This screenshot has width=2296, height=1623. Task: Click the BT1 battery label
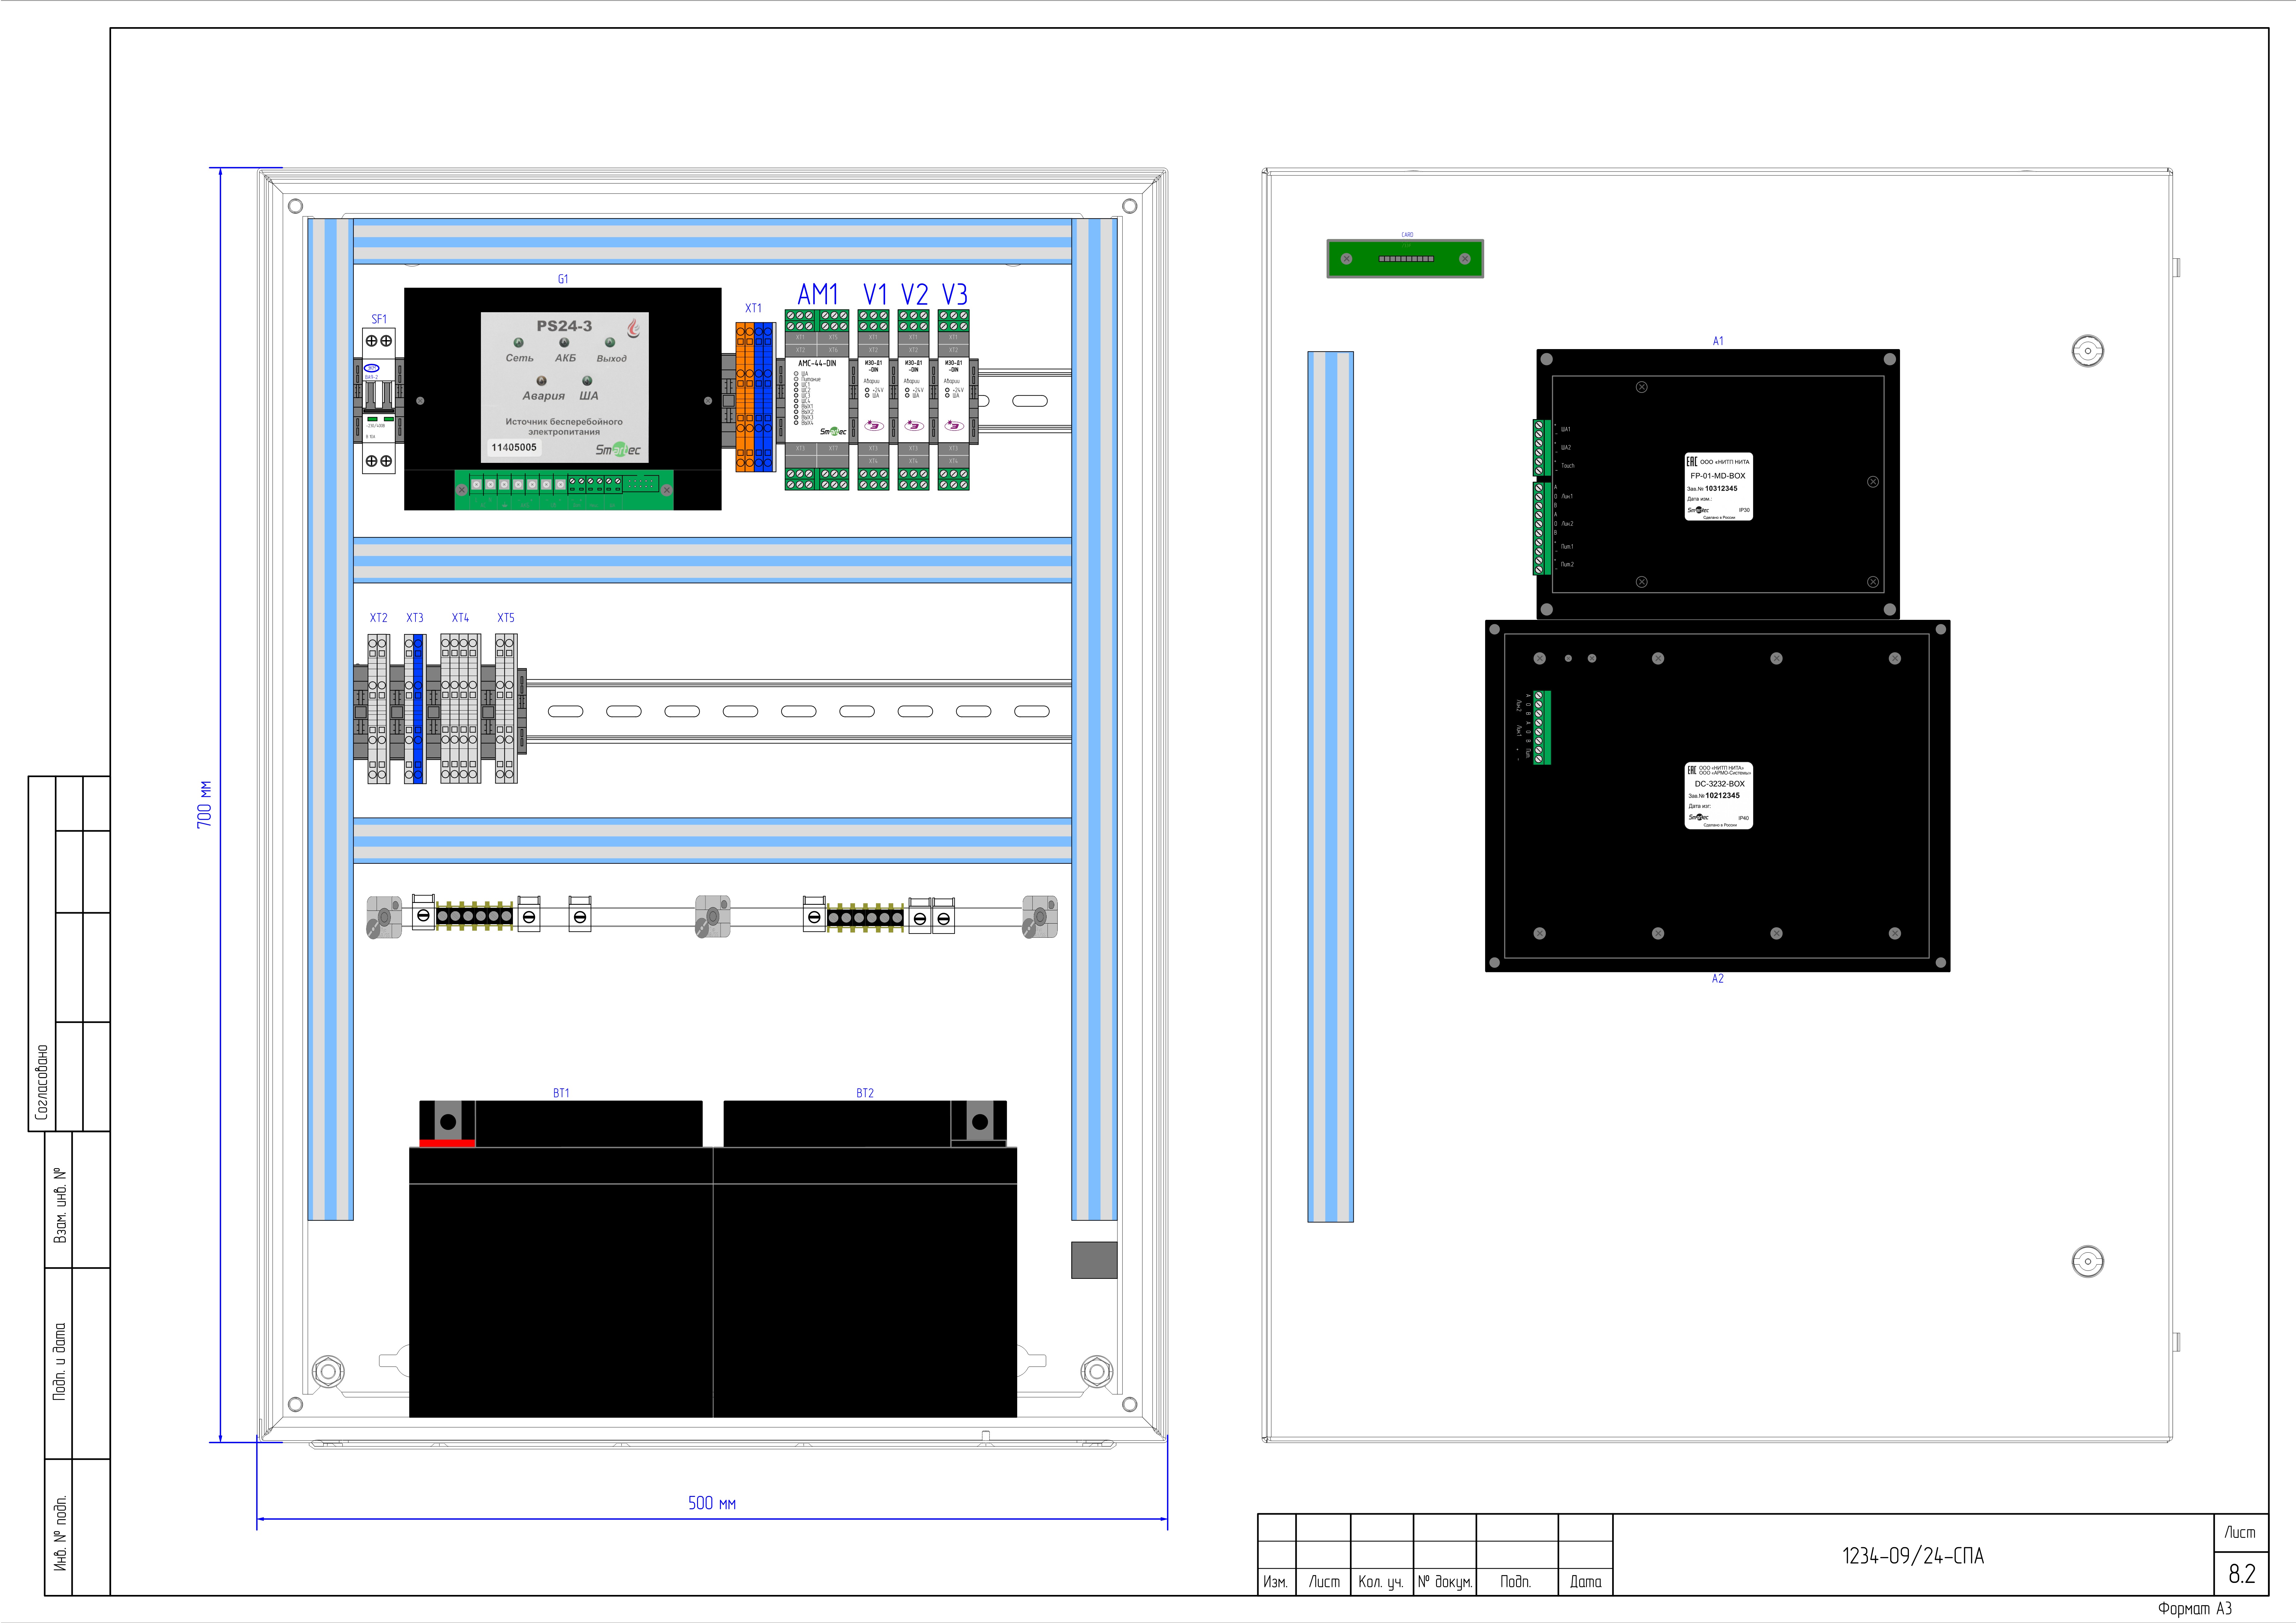(561, 1093)
